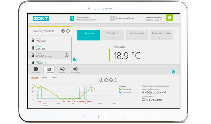The width and height of the screenshot is (211, 124).
Task: Select the ПЕРИОД statistics range
Action: click(54, 77)
